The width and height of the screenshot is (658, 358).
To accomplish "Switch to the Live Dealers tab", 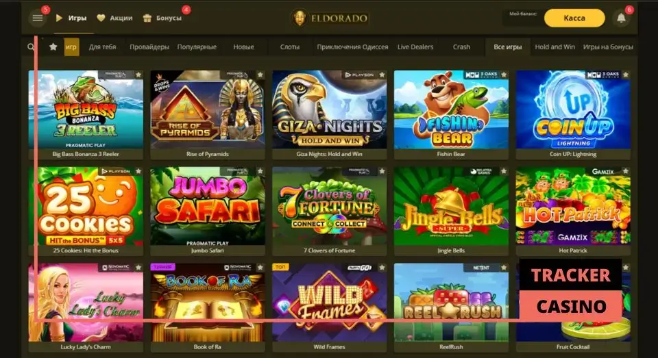I will pyautogui.click(x=415, y=47).
